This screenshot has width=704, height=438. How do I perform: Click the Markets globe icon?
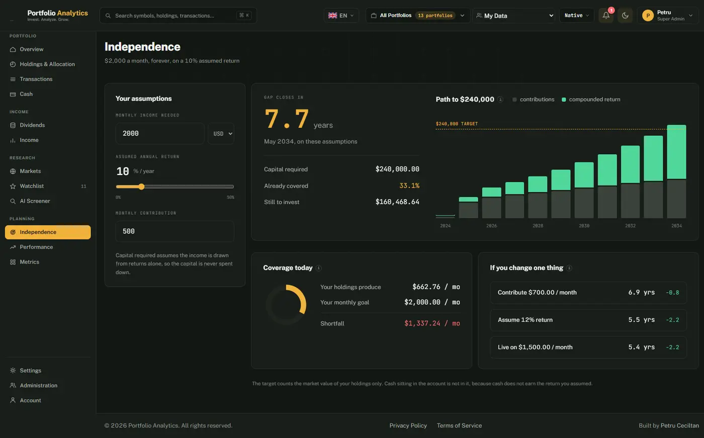[x=13, y=171]
